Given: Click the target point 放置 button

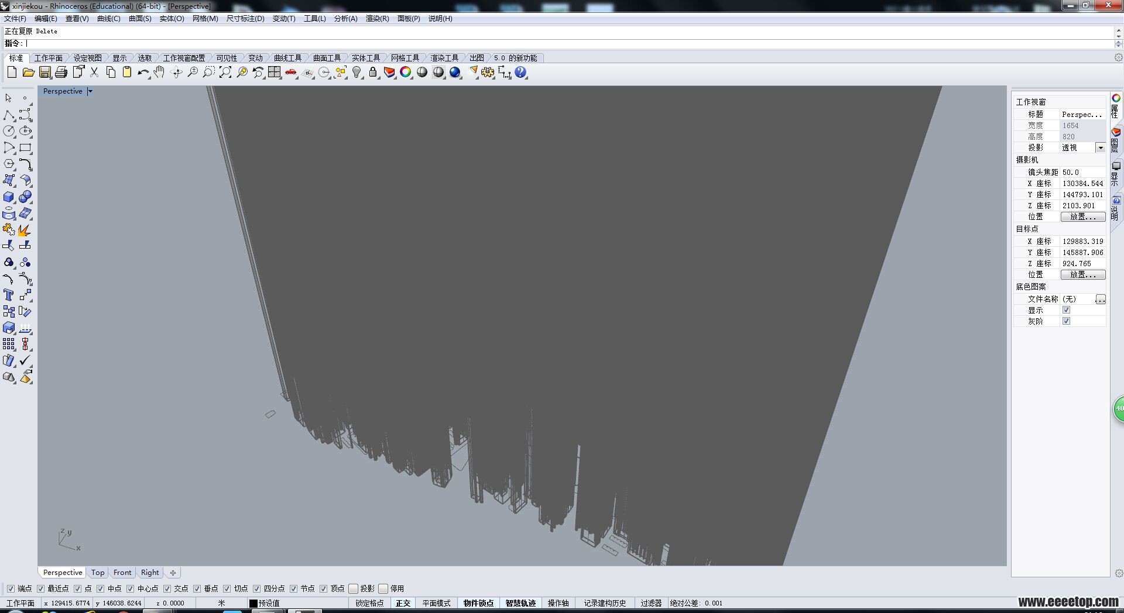Looking at the screenshot, I should (x=1083, y=274).
